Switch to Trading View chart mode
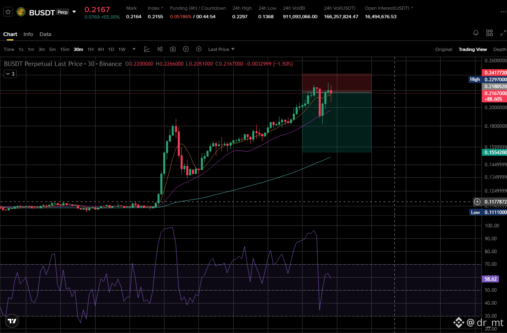The width and height of the screenshot is (507, 333). [x=473, y=49]
